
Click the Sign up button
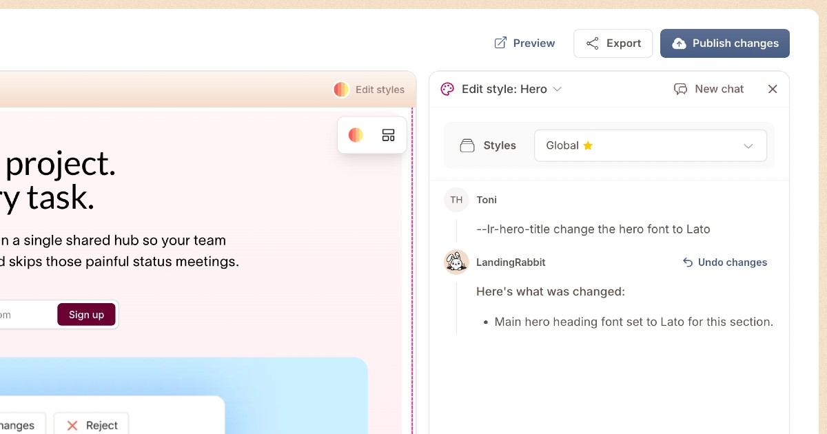pyautogui.click(x=86, y=314)
